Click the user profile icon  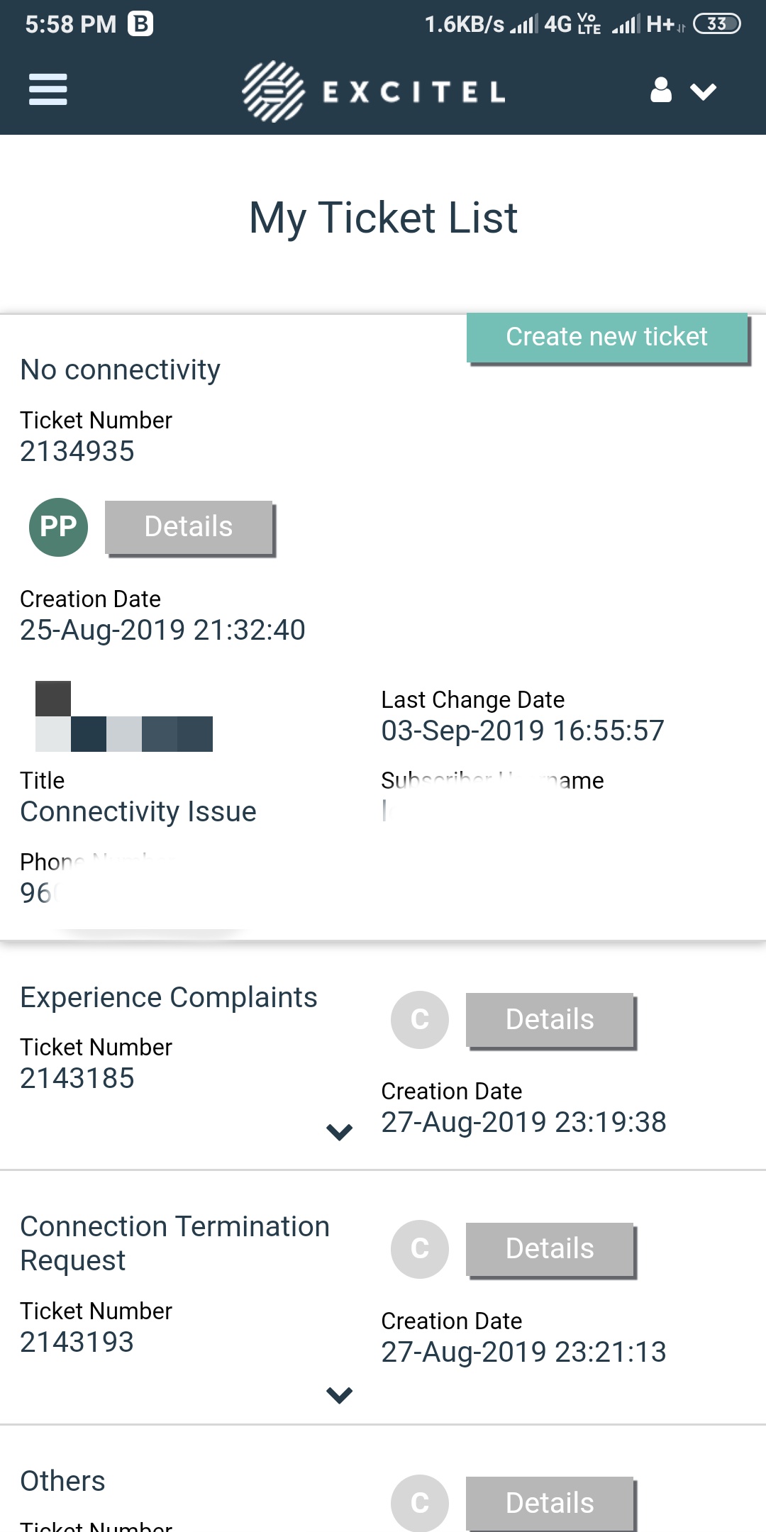tap(661, 91)
